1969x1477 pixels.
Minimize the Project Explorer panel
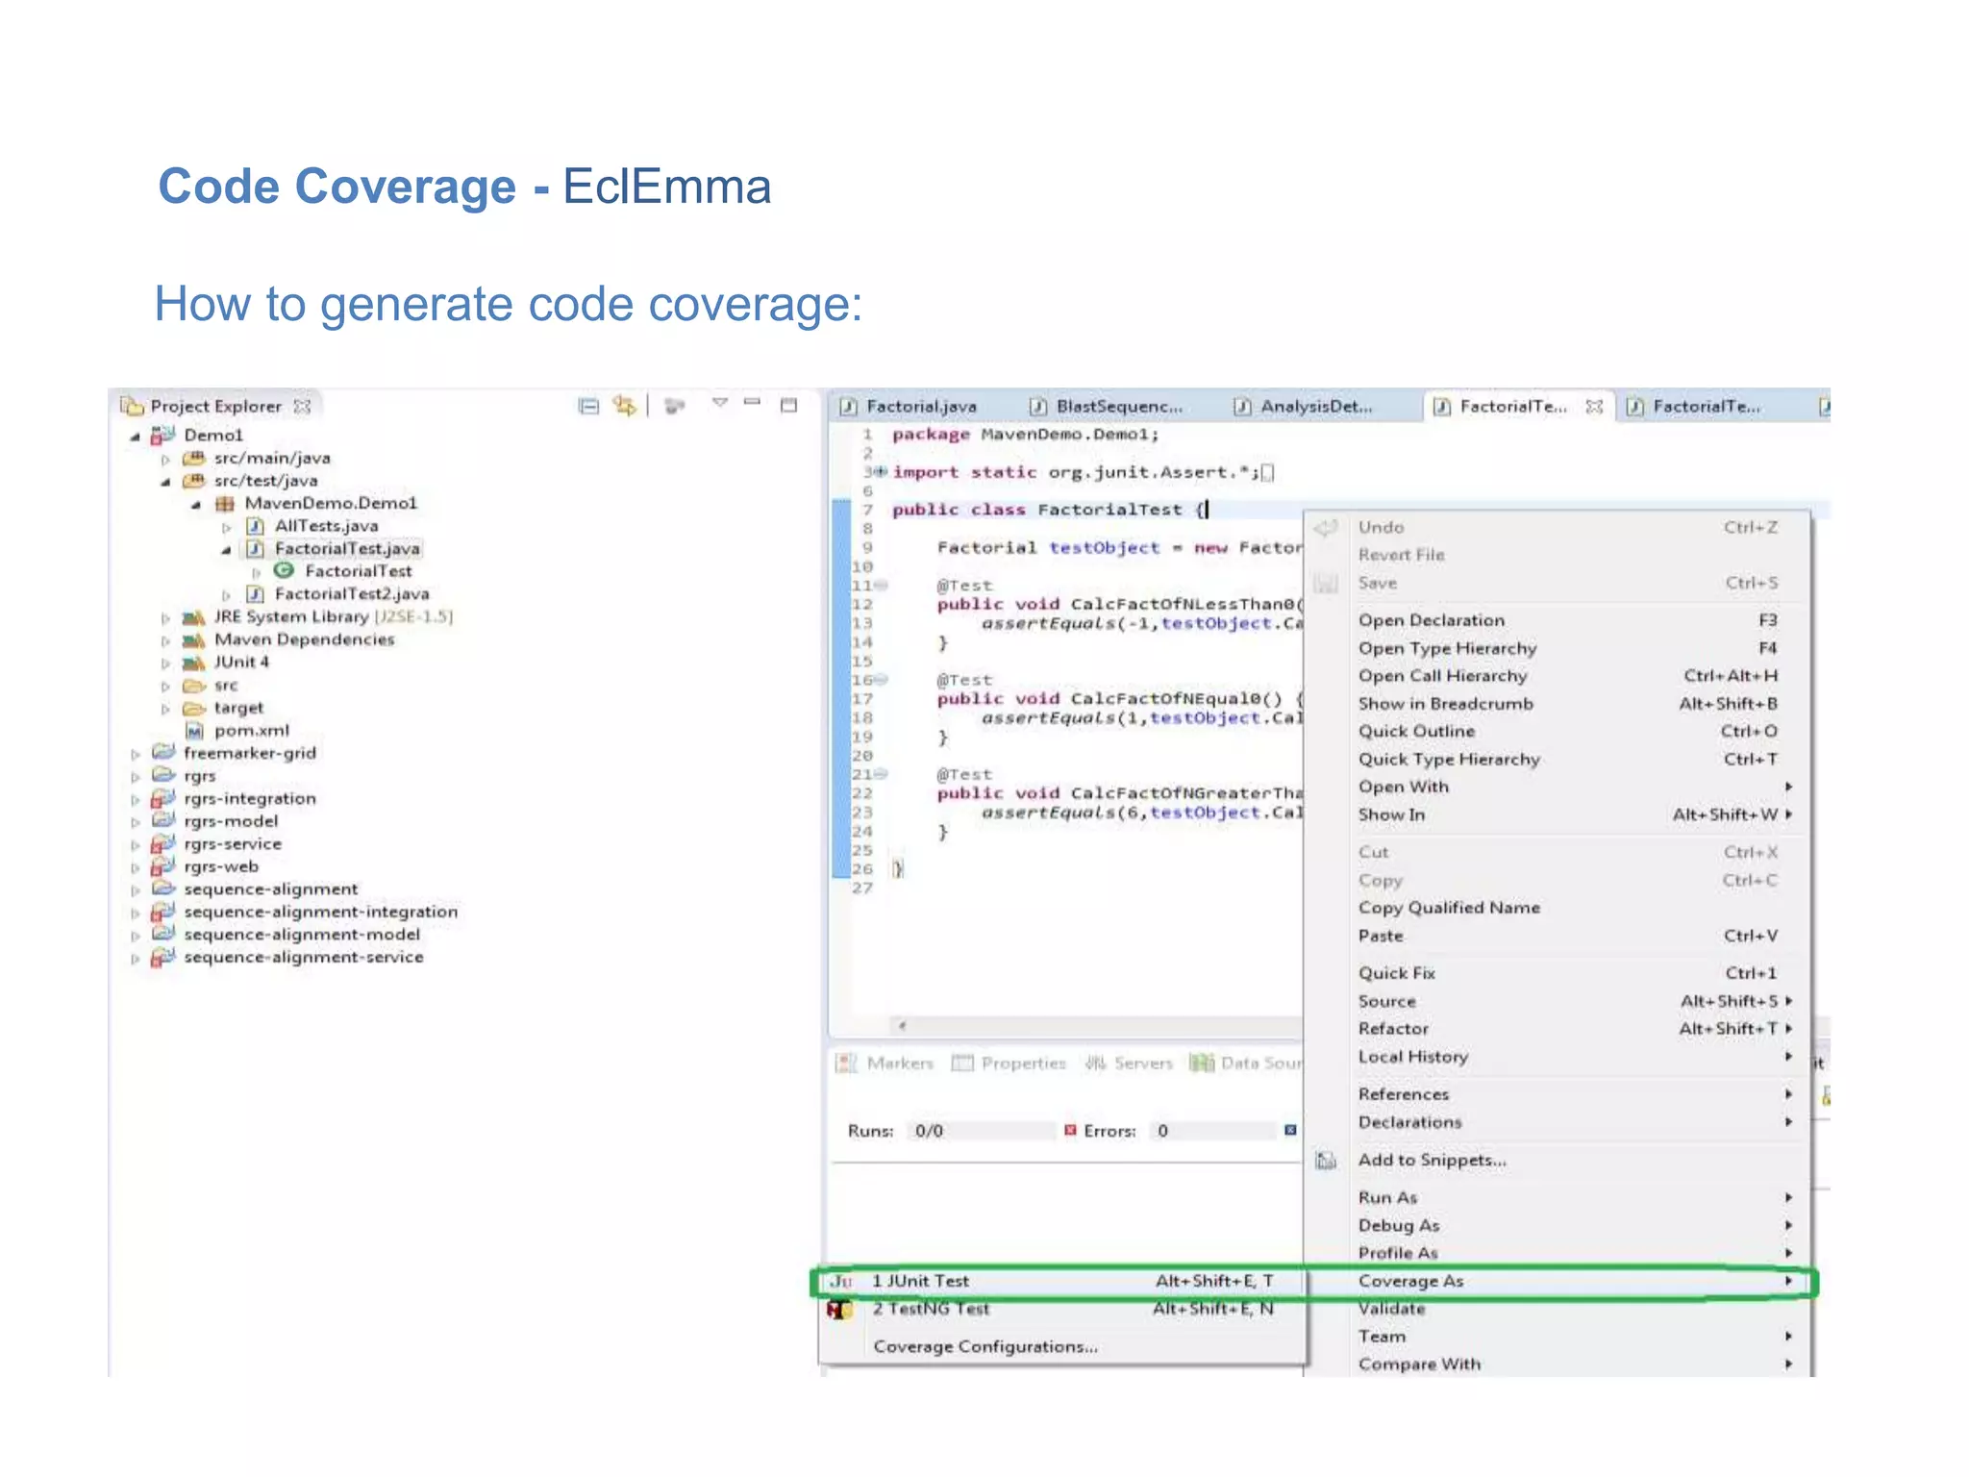coord(753,402)
